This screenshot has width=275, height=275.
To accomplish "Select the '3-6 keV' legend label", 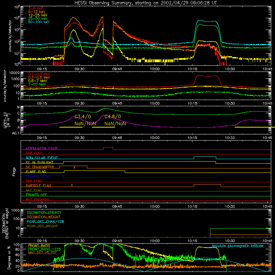I will (x=36, y=8).
